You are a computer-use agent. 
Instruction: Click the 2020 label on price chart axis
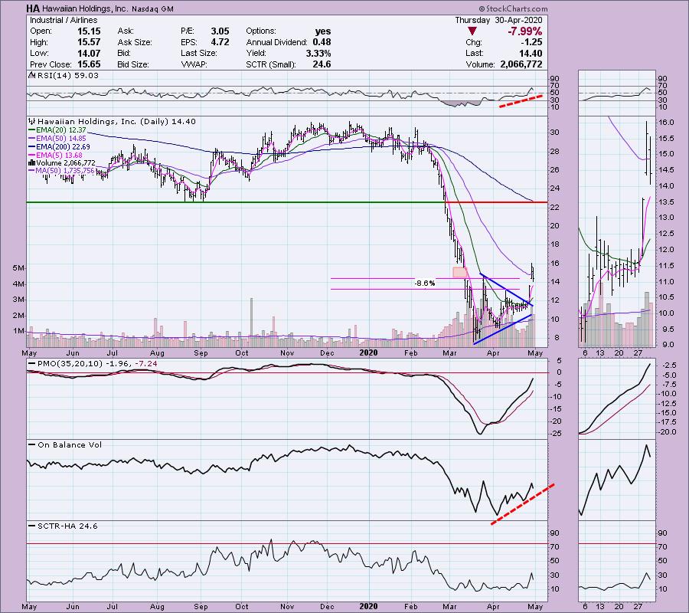click(368, 352)
